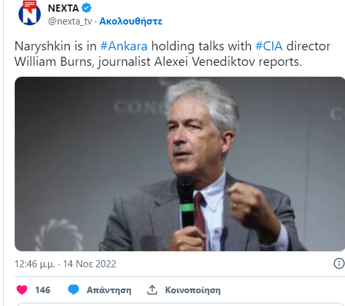
Task: Open the tweet timestamp 14 Νοε 2022
Action: pyautogui.click(x=90, y=264)
